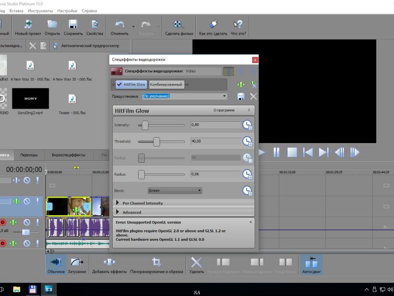The height and width of the screenshot is (296, 394).
Task: Undo the last action with Отменить
Action: [119, 27]
